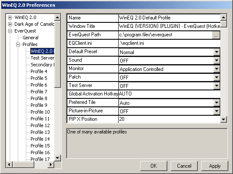
Task: Click the OK button
Action: pyautogui.click(x=154, y=166)
